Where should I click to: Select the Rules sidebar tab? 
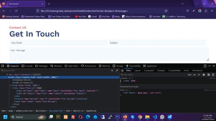pyautogui.click(x=128, y=71)
